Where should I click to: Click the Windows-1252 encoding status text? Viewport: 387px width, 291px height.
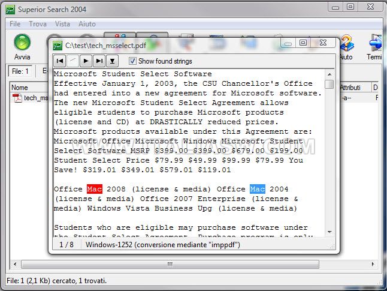coord(163,245)
